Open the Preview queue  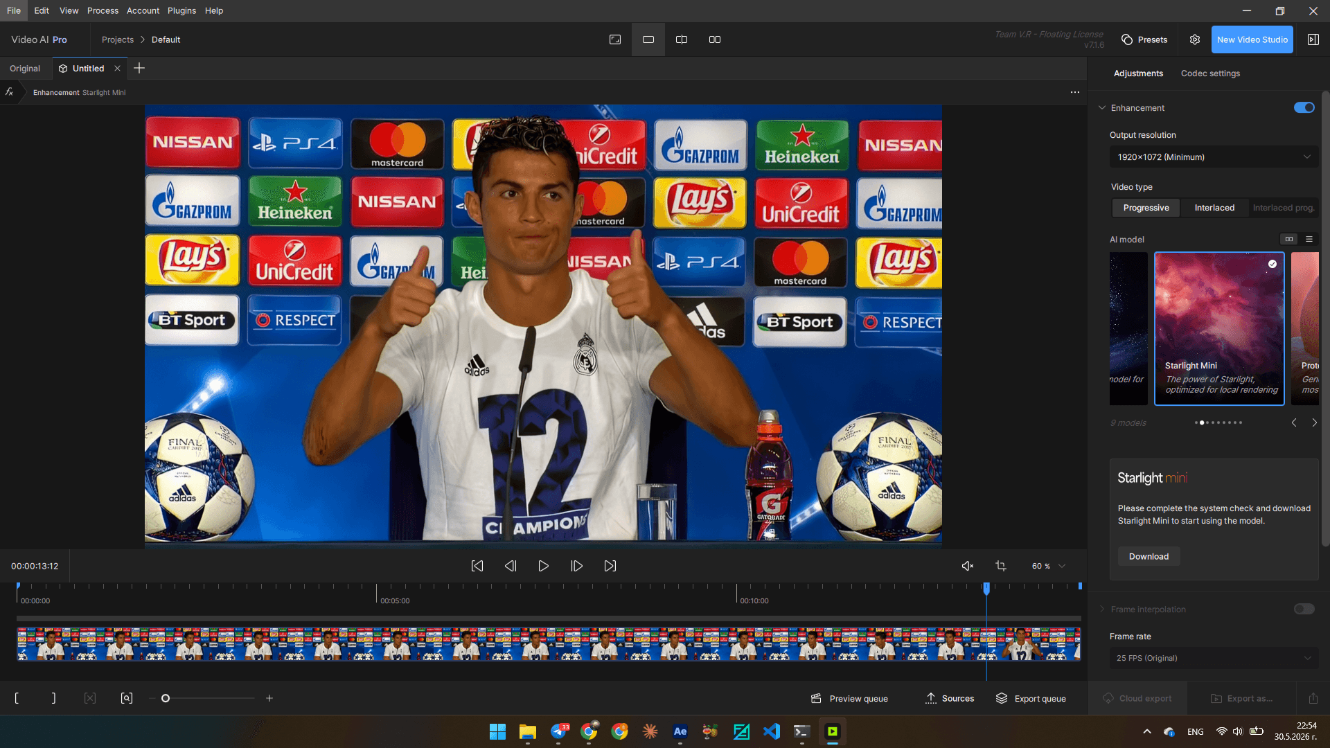tap(849, 698)
